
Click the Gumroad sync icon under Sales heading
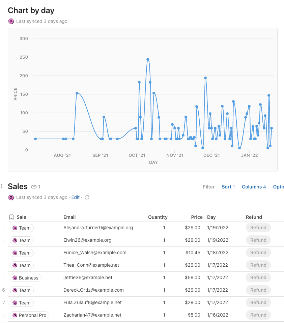tap(11, 197)
